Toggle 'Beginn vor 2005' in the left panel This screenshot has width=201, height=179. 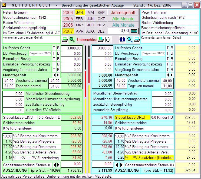[x=40, y=54]
